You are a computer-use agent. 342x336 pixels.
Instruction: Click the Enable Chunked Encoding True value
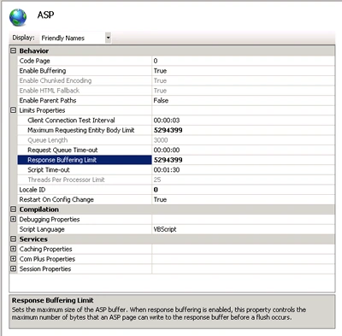pyautogui.click(x=160, y=80)
